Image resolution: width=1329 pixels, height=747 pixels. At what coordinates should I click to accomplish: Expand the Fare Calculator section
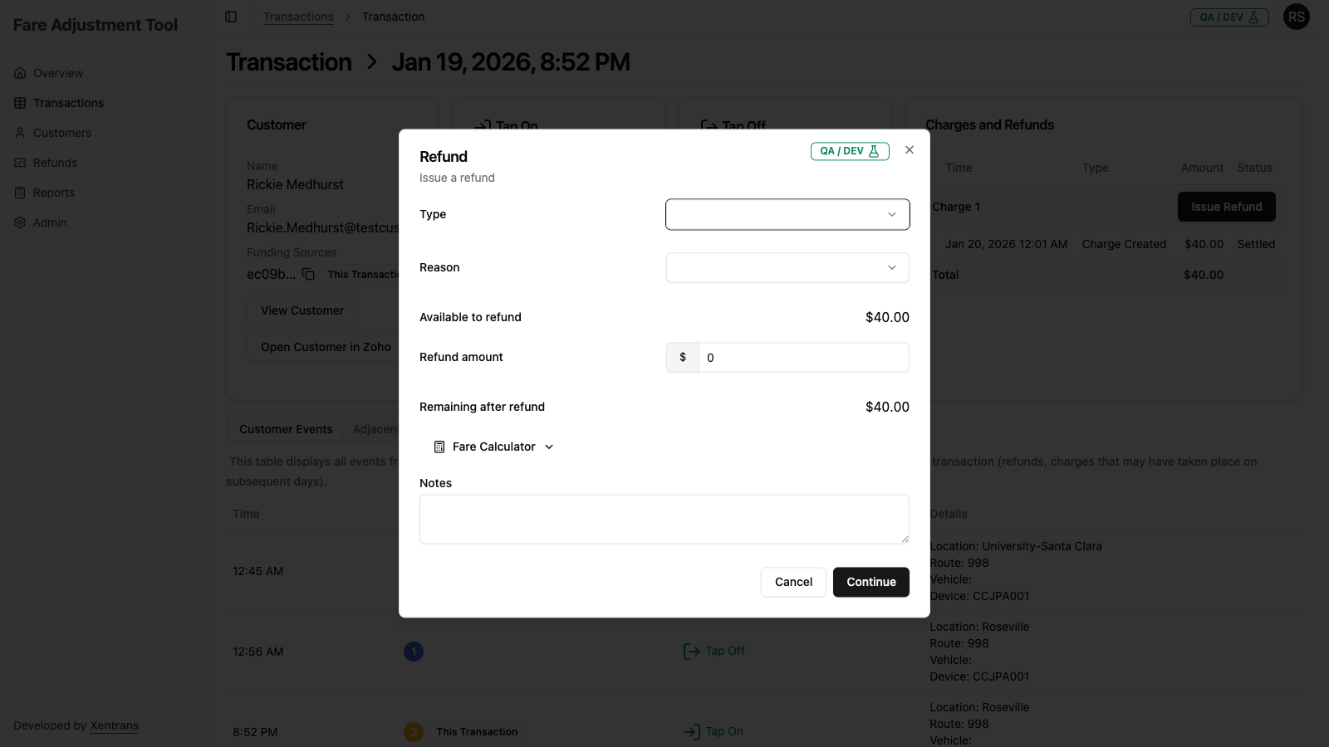click(x=493, y=447)
